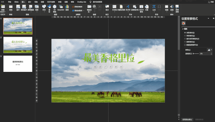This screenshot has height=122, width=215.
Task: Click 应用到全部 apply to all button
Action: pos(187,120)
